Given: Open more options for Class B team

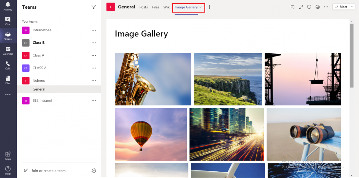Looking at the screenshot, I should [x=94, y=43].
